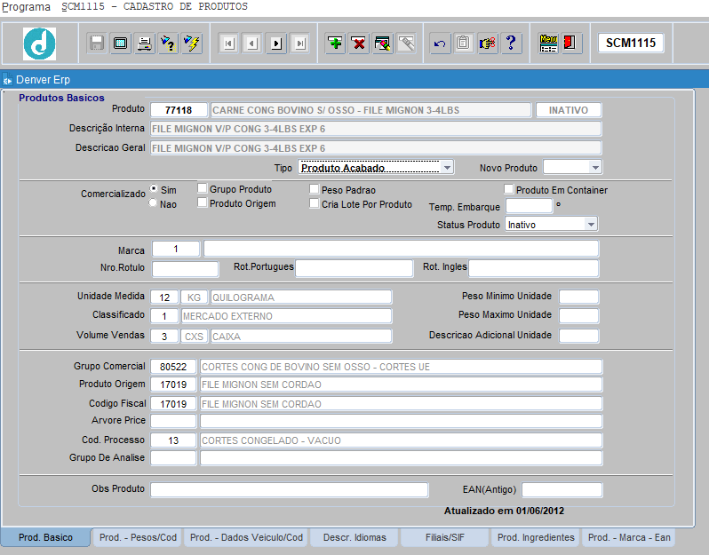Check Grupo Produto checkbox
This screenshot has width=709, height=555.
click(x=202, y=188)
